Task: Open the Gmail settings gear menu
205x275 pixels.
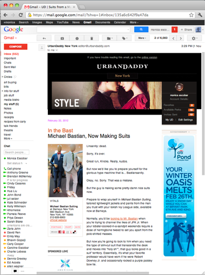Action: [x=194, y=38]
